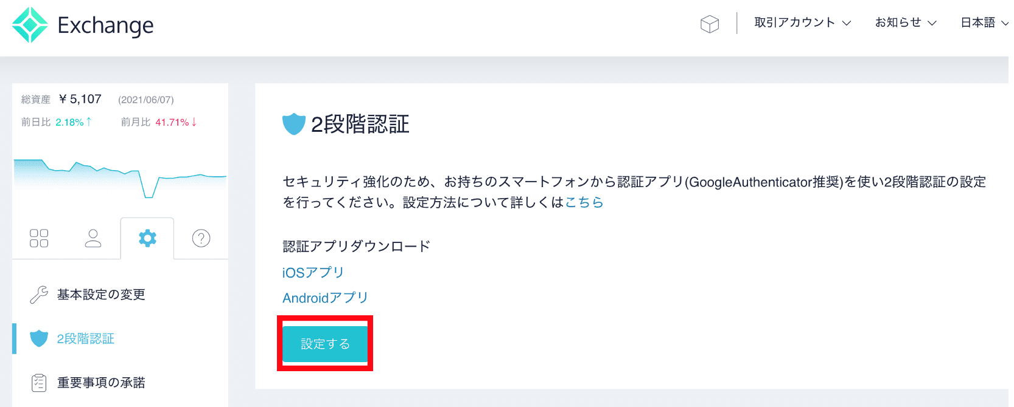The image size is (1014, 407).
Task: Open the お知らせ dropdown
Action: pyautogui.click(x=904, y=22)
